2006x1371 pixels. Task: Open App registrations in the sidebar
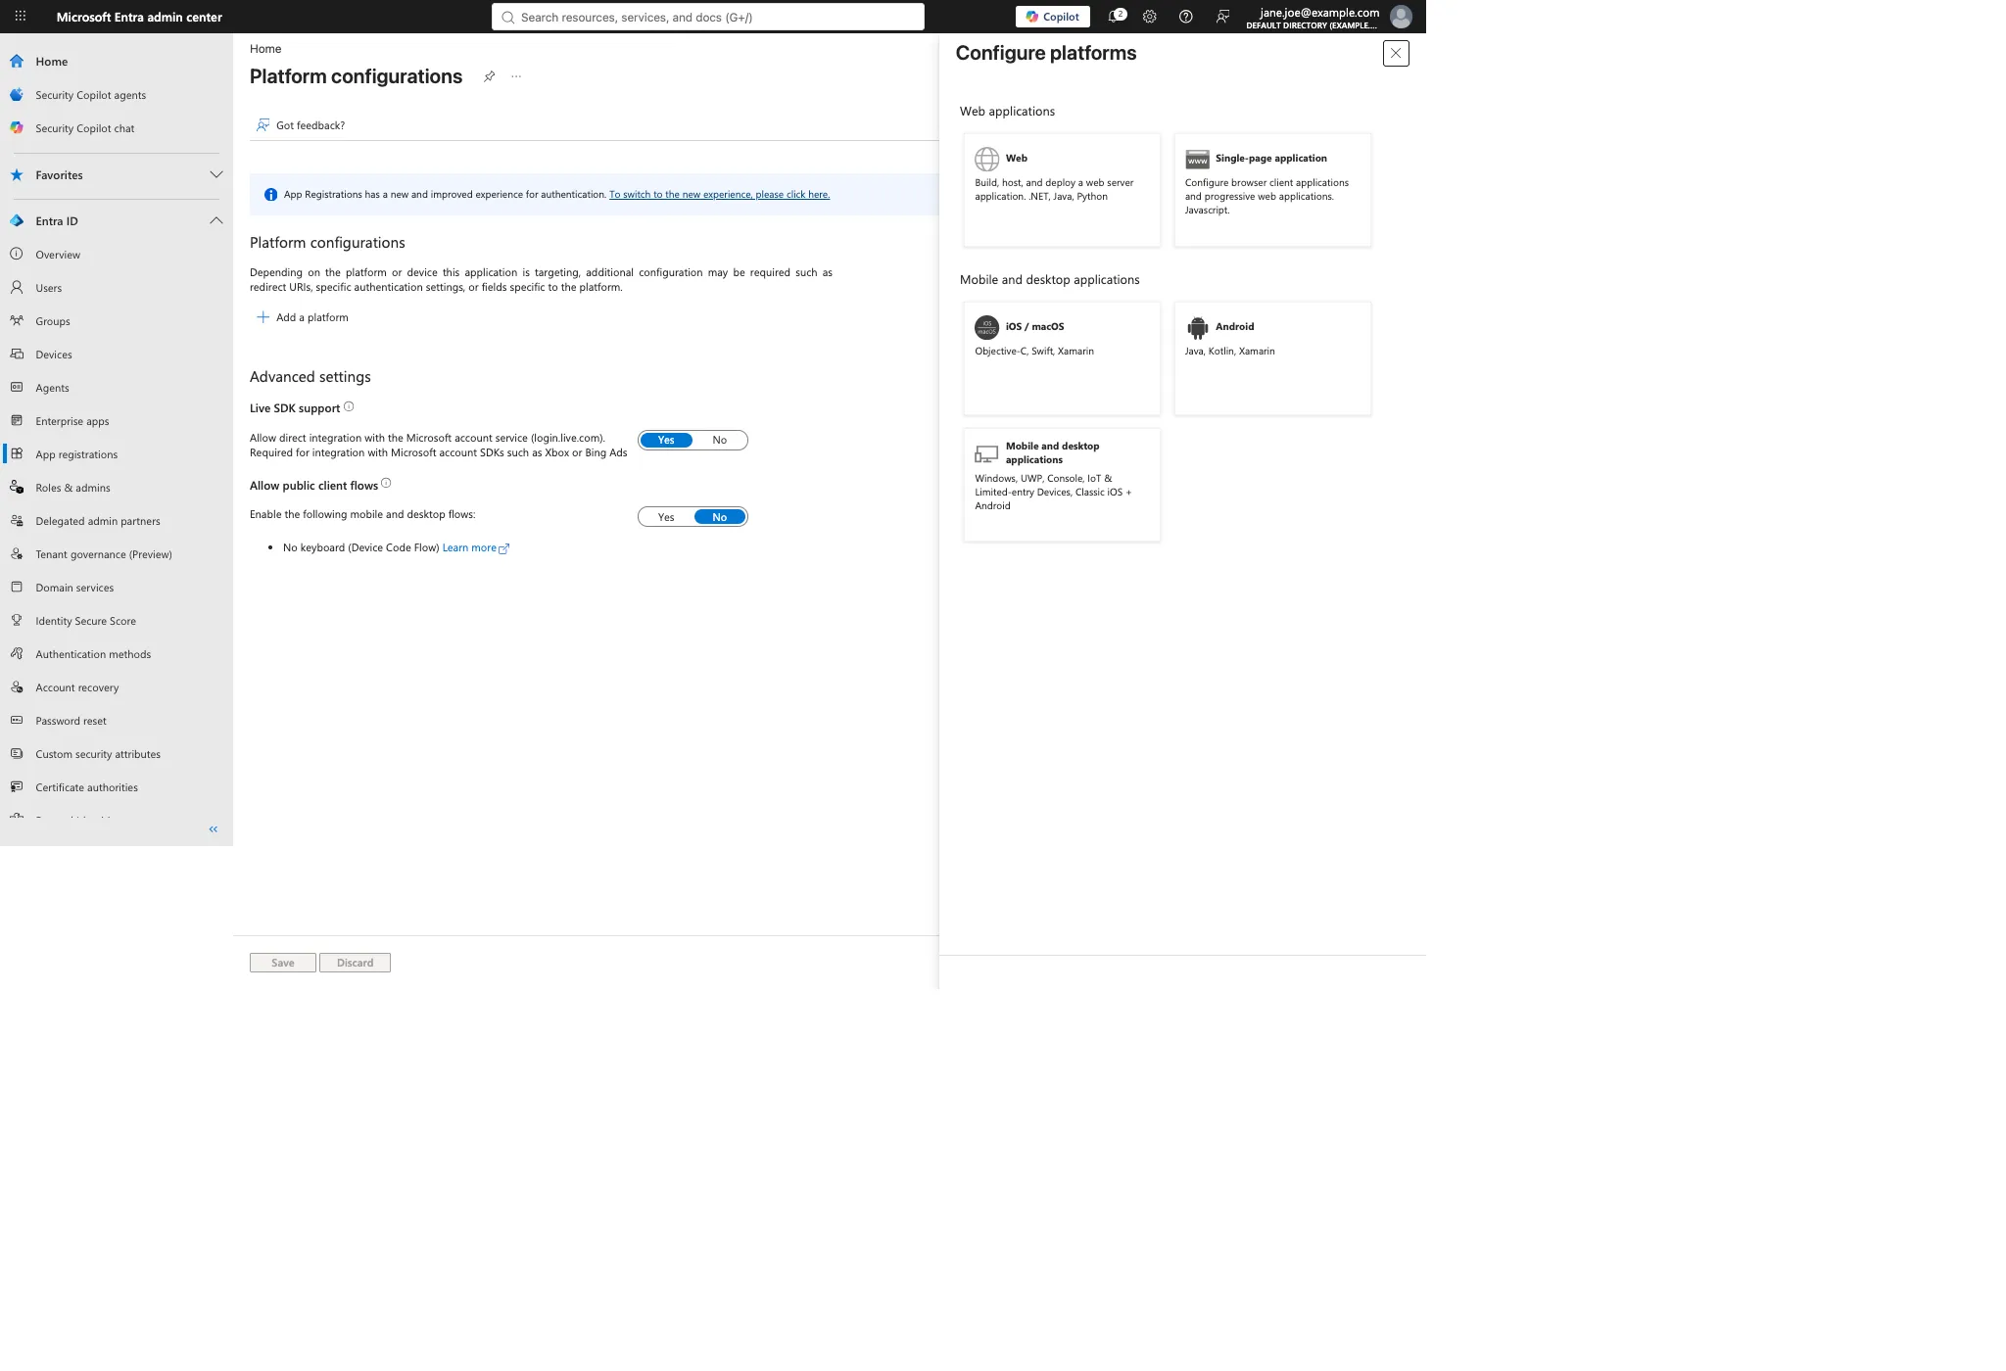117,454
